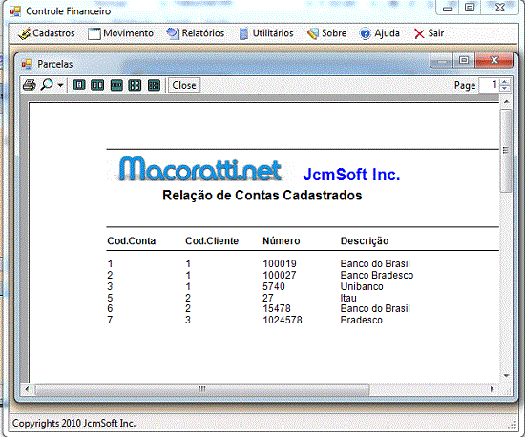Open the zoom dropdown arrow beside the magnifier

coord(60,85)
